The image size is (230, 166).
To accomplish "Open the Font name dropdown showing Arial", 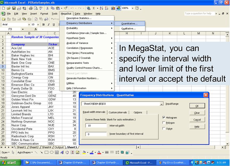I will [29, 24].
